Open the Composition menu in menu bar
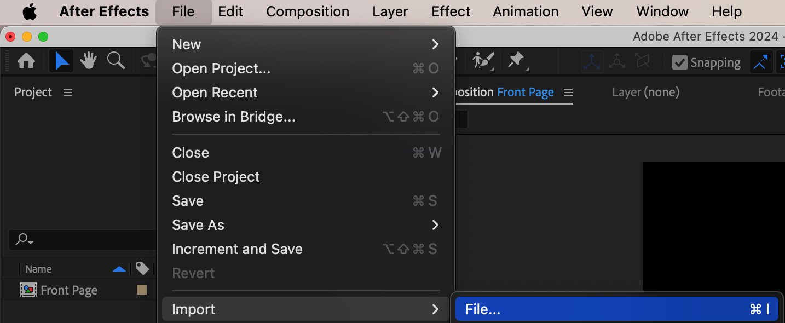 pyautogui.click(x=308, y=11)
